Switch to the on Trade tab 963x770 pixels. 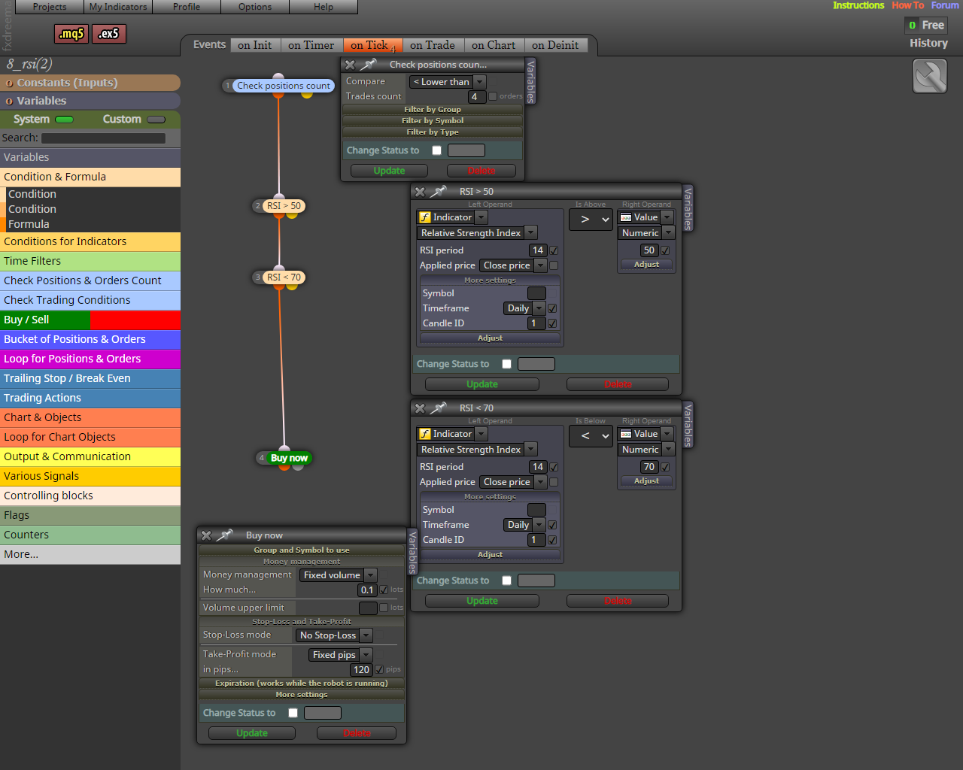[x=433, y=45]
